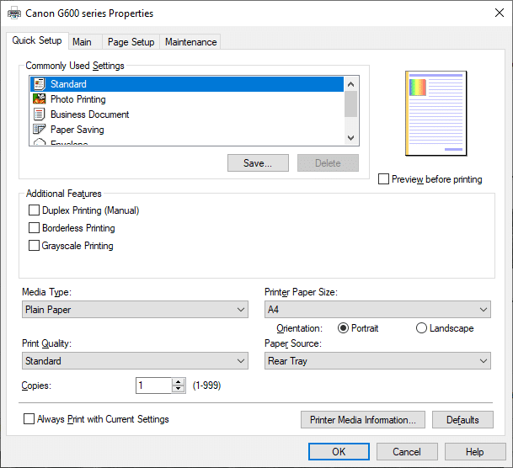Open the Media Type dropdown
Screen dimensions: 513x468
(135, 310)
